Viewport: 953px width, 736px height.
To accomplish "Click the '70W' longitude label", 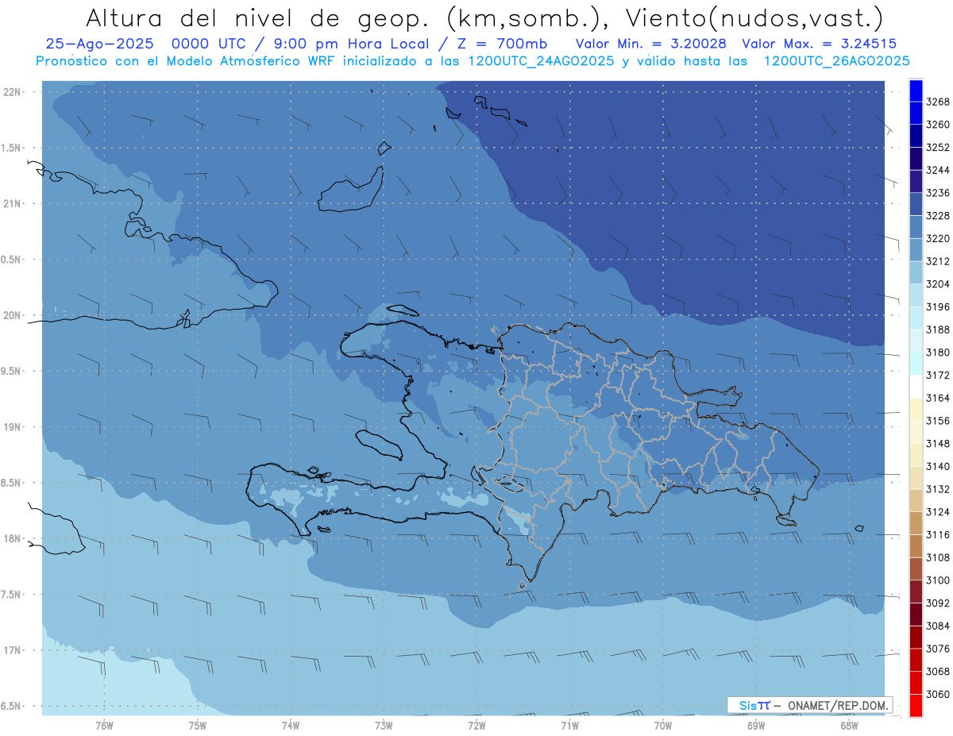I will click(663, 724).
